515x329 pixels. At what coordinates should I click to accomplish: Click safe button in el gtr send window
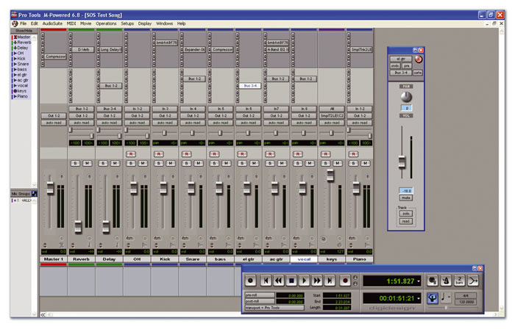(x=418, y=73)
